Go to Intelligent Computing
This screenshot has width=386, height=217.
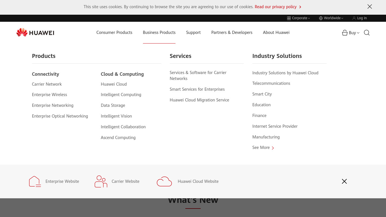pos(121,95)
